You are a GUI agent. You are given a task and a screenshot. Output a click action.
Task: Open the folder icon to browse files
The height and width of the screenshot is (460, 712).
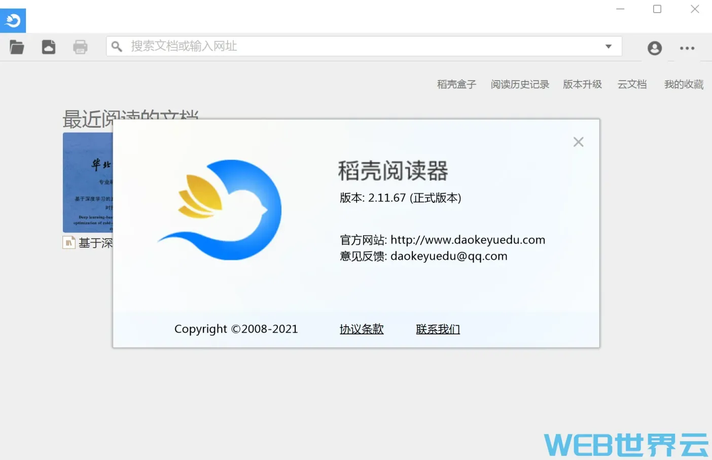pos(17,47)
